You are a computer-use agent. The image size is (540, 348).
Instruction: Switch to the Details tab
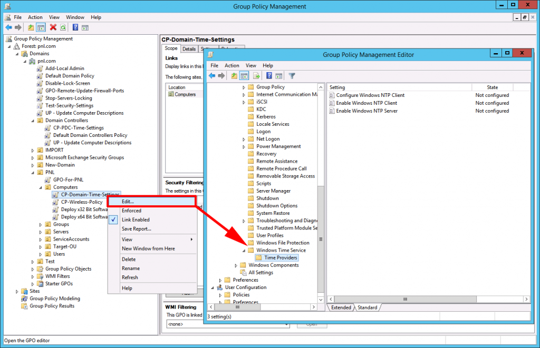(189, 48)
